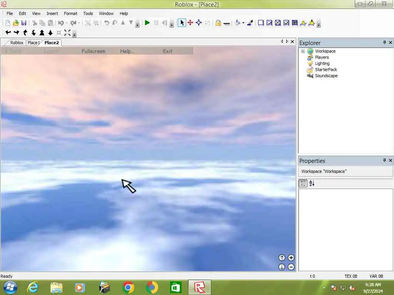394x295 pixels.
Task: Click the Copy icon in toolbar
Action: pyautogui.click(x=42, y=23)
